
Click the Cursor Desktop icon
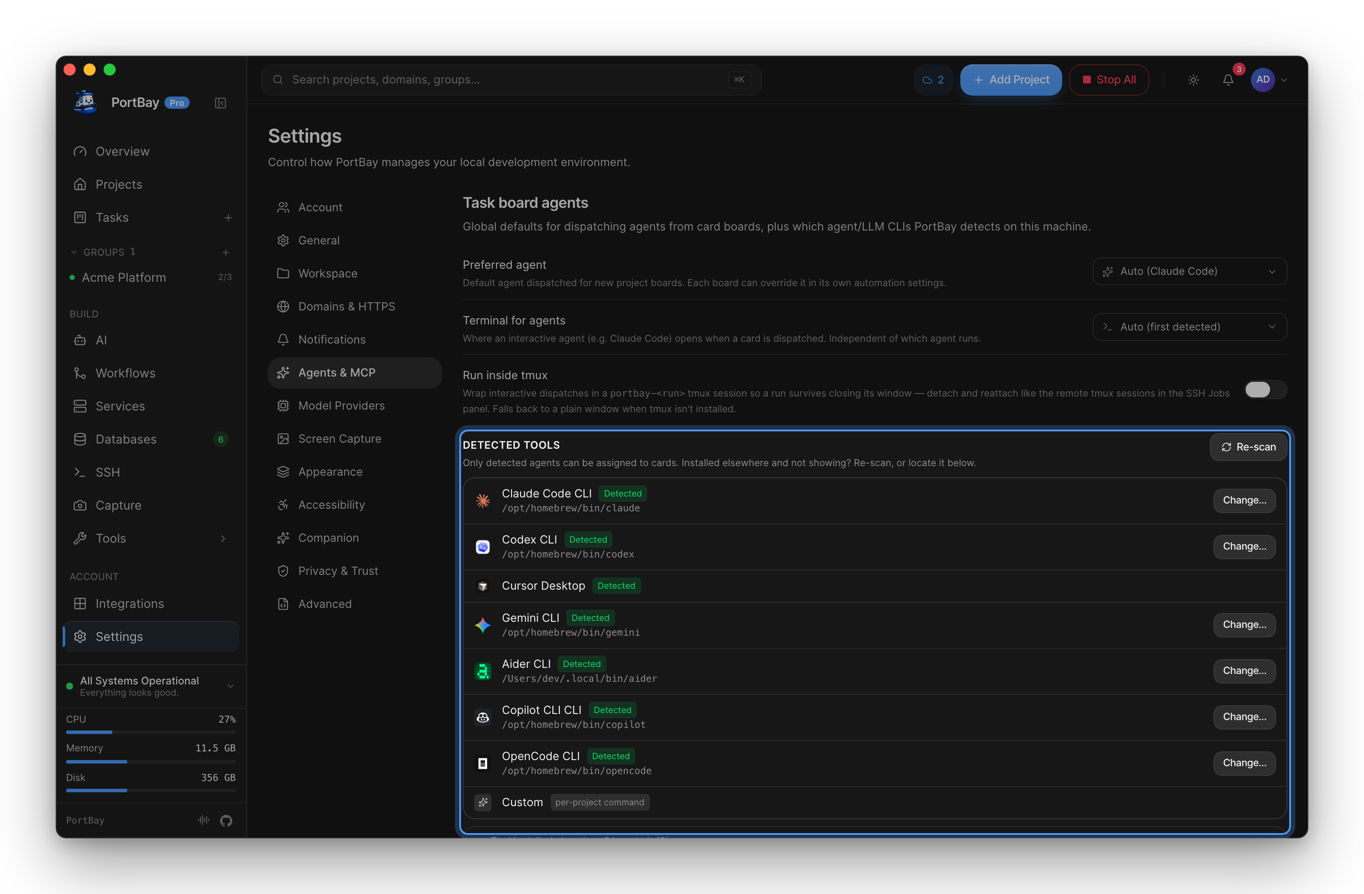[x=483, y=586]
